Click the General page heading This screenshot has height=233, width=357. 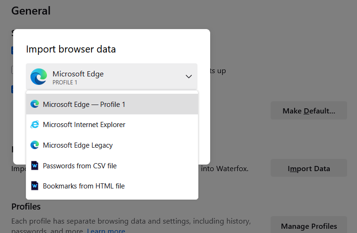coord(31,11)
